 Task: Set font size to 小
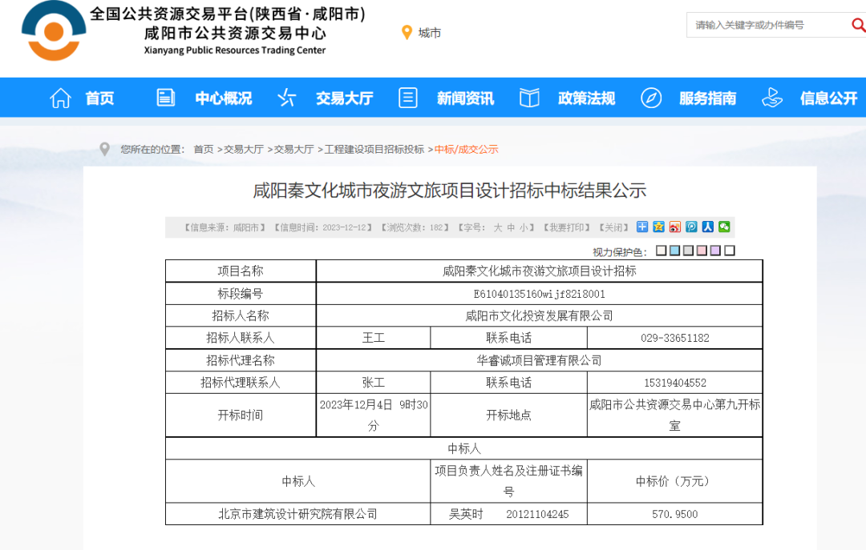point(523,227)
